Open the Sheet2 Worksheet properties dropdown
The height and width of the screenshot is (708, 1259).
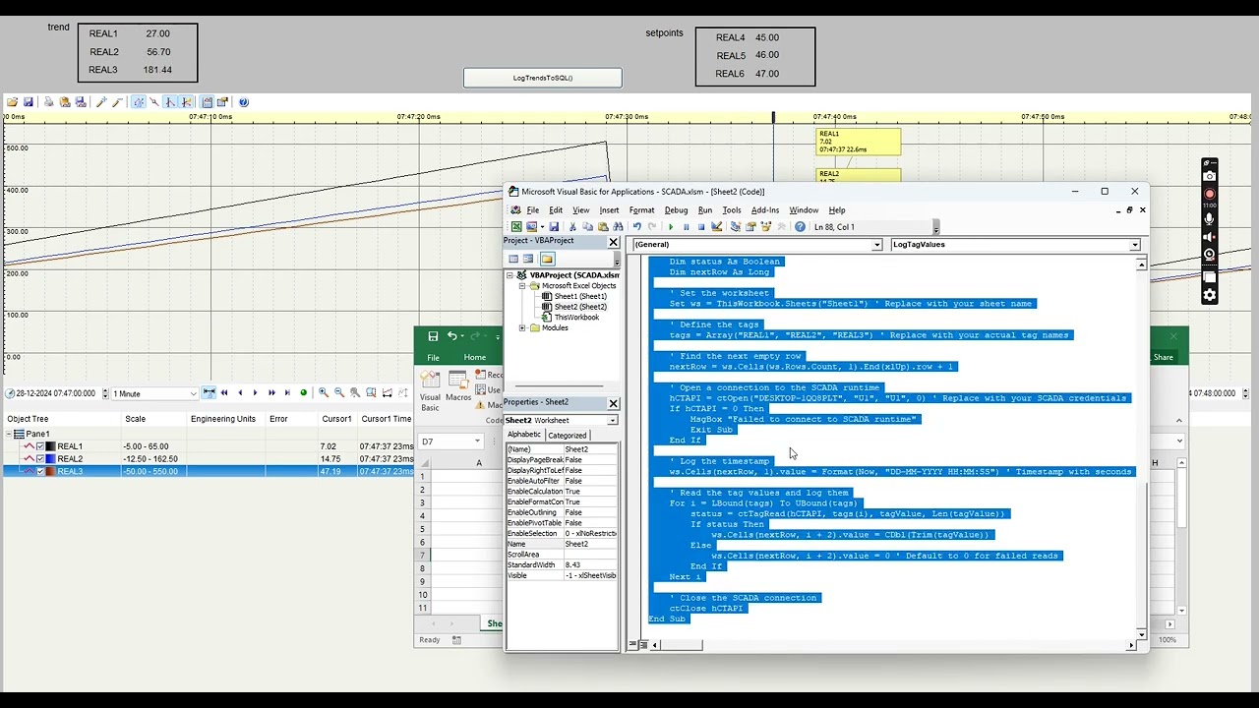click(x=612, y=421)
